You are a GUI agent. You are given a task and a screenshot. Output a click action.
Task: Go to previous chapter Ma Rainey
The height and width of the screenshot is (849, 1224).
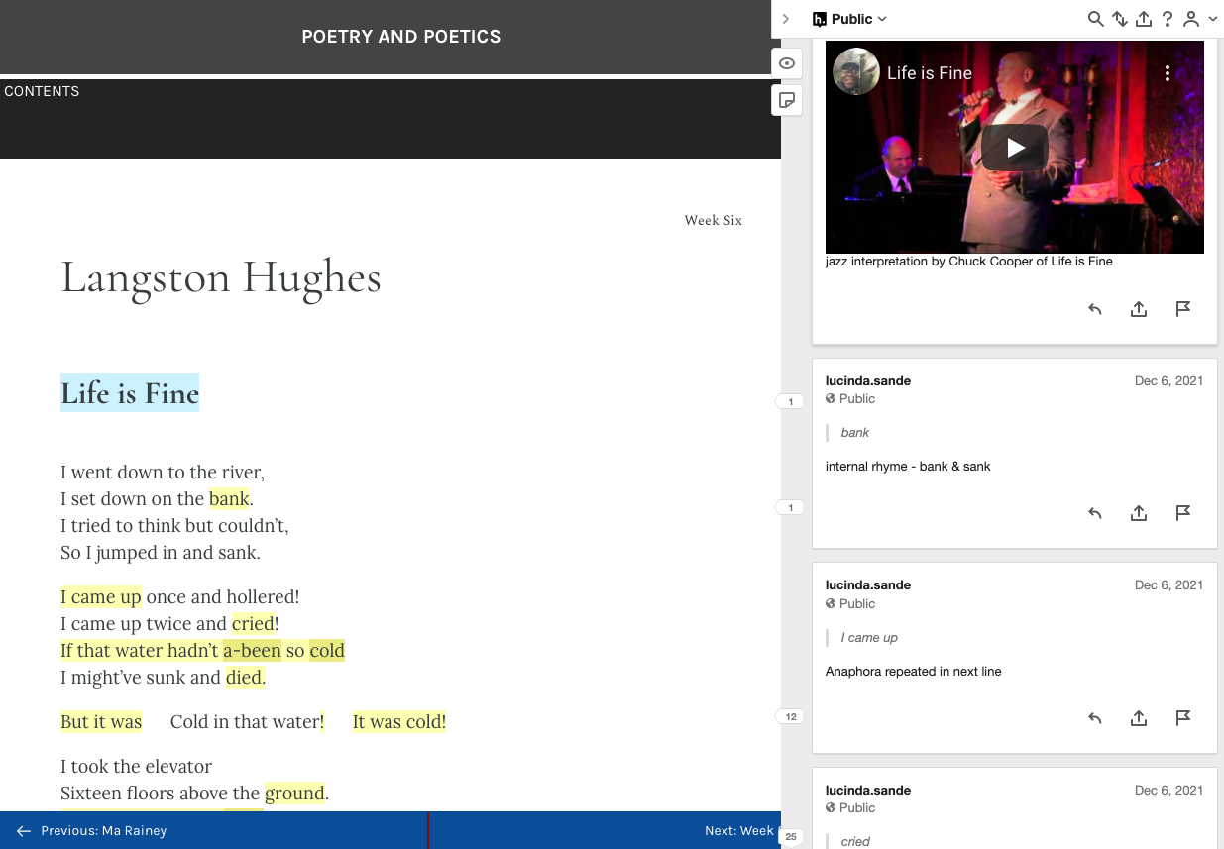pyautogui.click(x=92, y=830)
